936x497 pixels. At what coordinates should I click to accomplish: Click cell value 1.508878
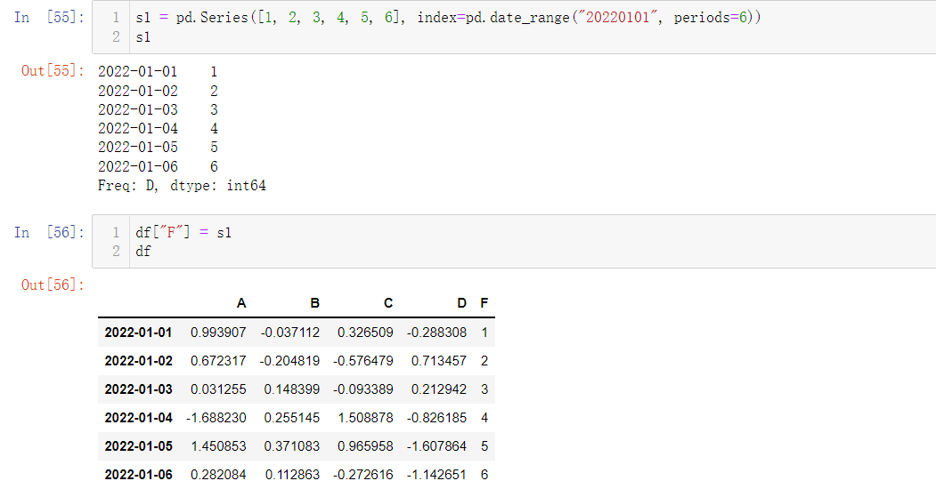(x=365, y=418)
